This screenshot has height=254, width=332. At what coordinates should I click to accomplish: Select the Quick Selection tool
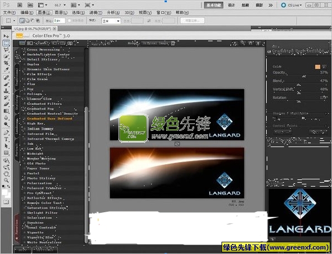click(6, 56)
